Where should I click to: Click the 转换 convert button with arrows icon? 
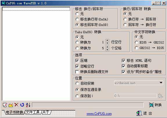coord(155,105)
